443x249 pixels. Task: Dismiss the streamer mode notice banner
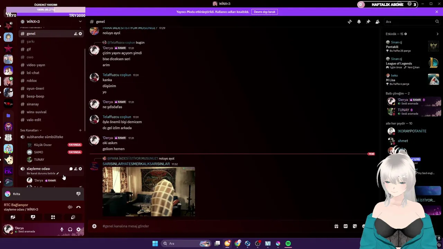coord(437,12)
